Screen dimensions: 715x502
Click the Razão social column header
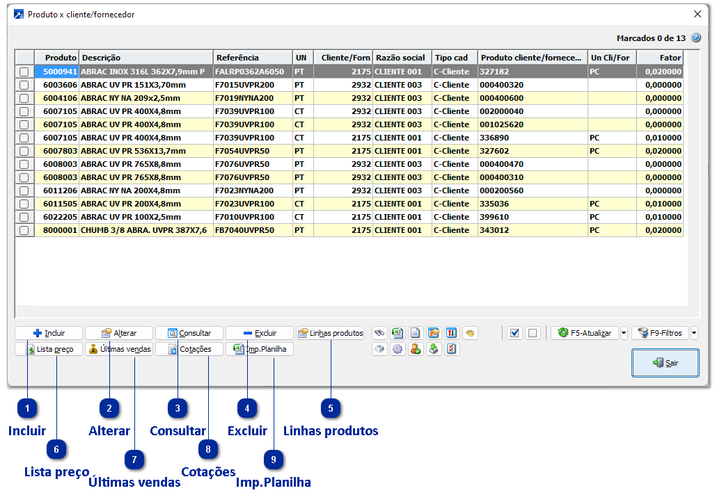402,58
